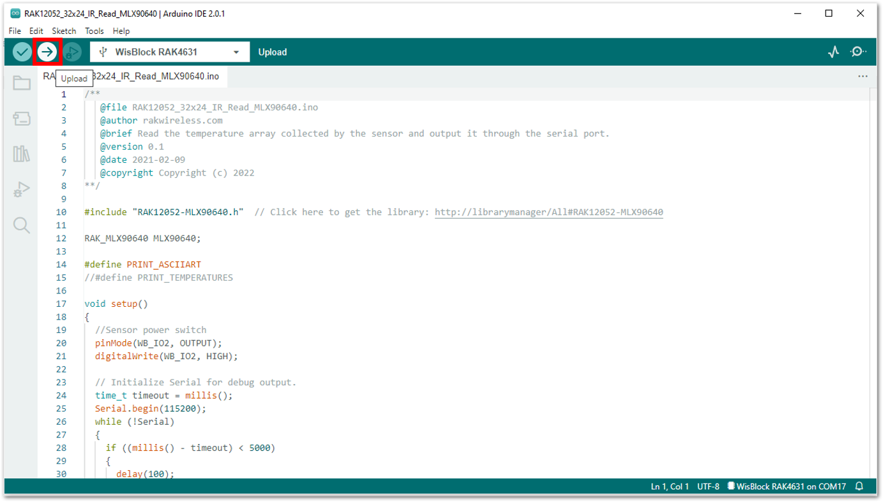This screenshot has height=502, width=883.
Task: Click the '#define PRINT_ASCIIART' line
Action: (x=143, y=264)
